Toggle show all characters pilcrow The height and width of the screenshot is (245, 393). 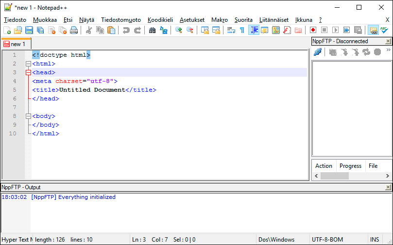click(242, 30)
